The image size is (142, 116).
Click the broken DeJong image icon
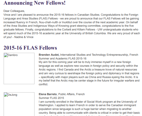[x=6, y=95]
